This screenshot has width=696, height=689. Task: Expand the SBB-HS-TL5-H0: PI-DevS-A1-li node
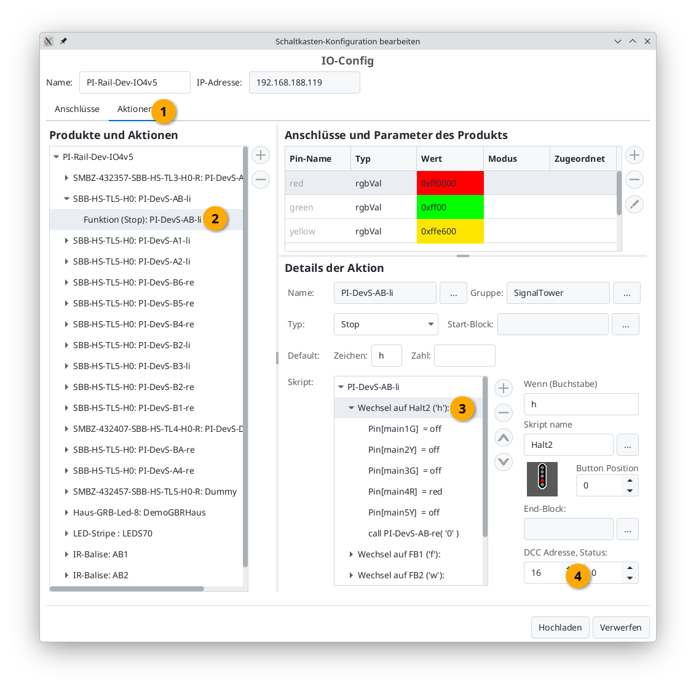pos(66,241)
